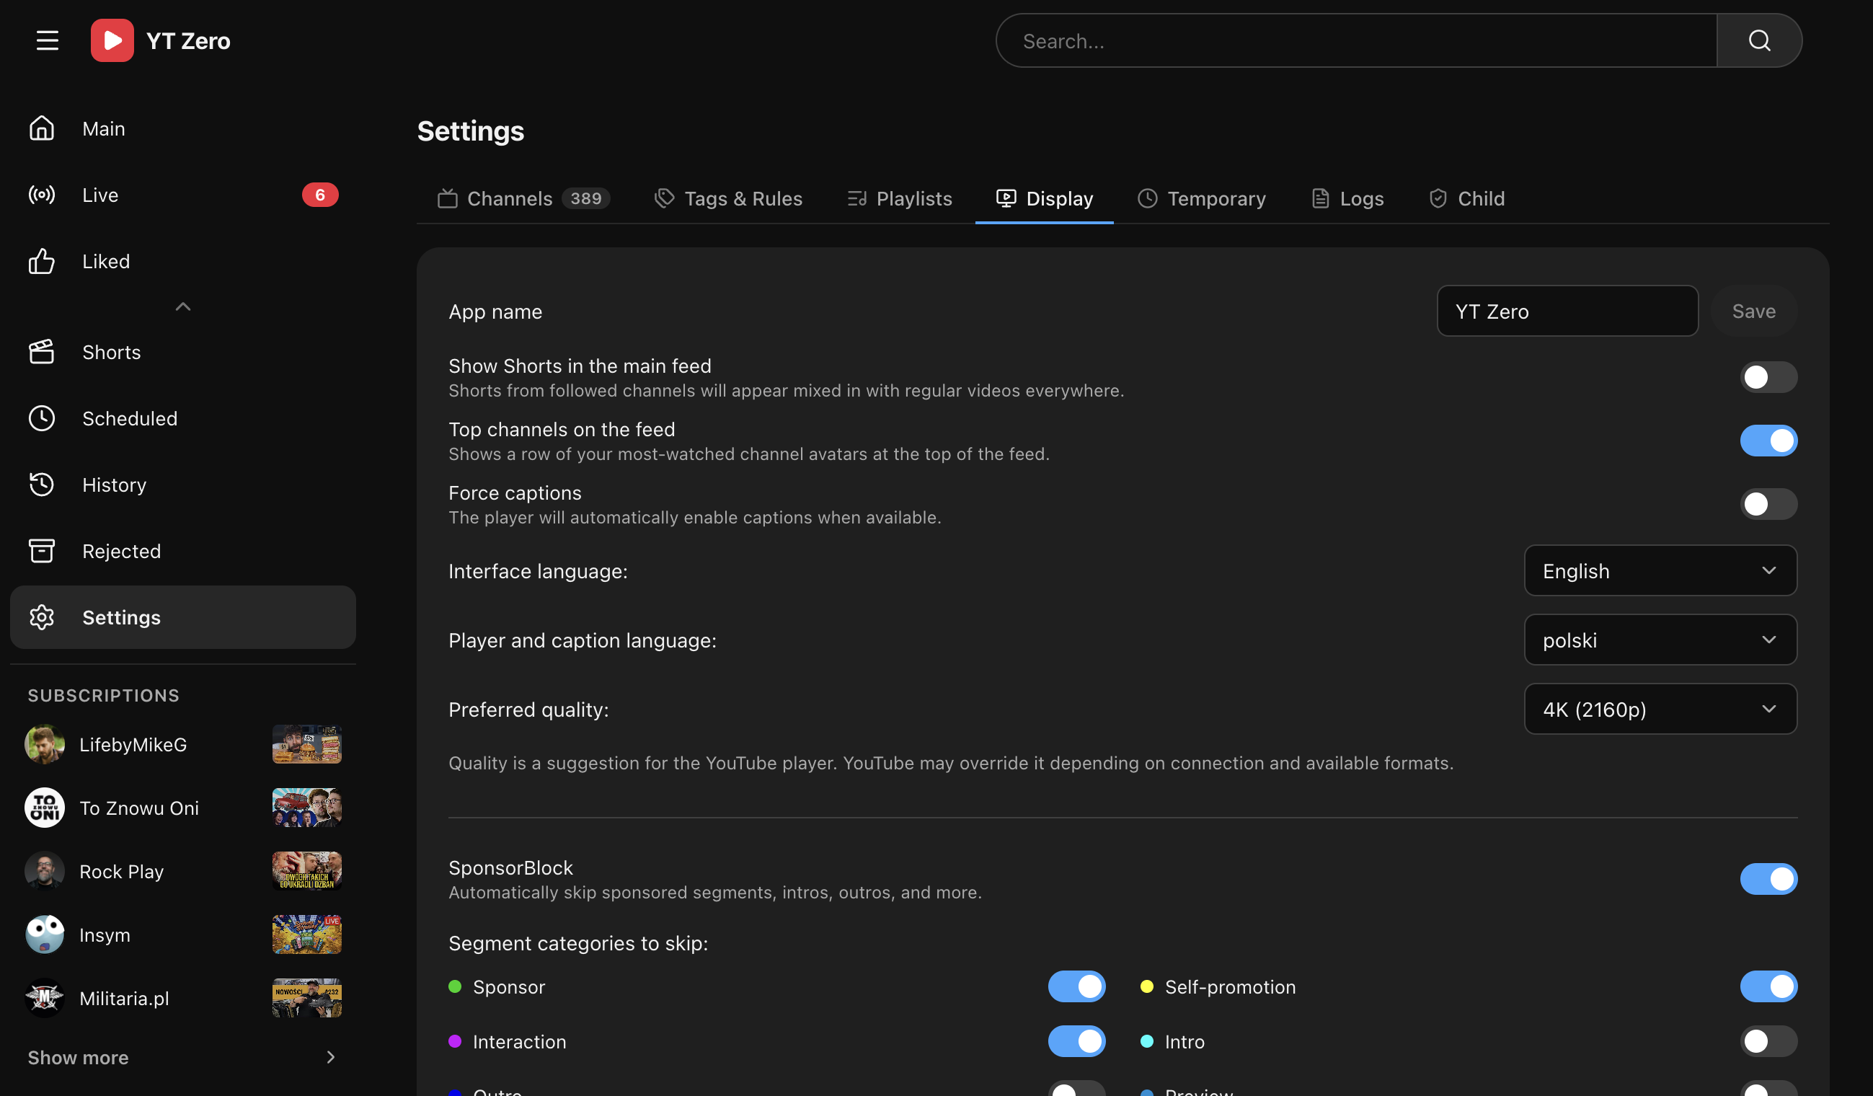Click the Main home icon
The height and width of the screenshot is (1096, 1873).
(42, 128)
